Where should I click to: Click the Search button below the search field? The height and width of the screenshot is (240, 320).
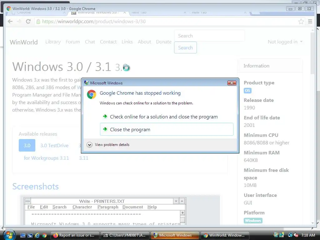[185, 47]
